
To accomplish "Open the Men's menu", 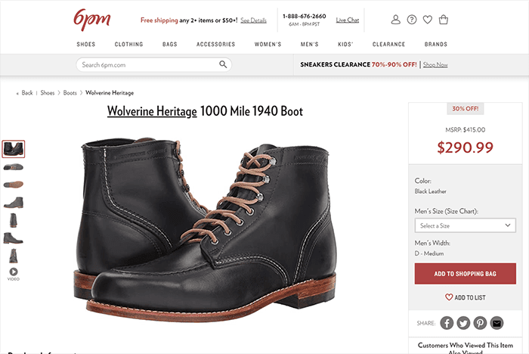I will [310, 44].
